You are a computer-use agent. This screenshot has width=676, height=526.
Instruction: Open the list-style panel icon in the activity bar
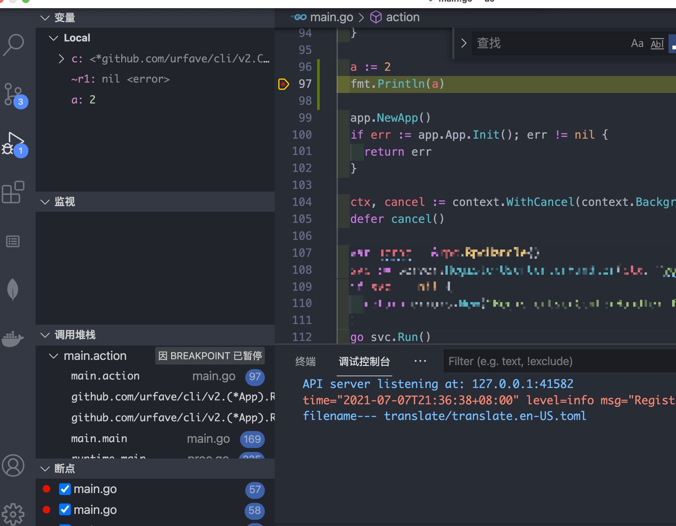13,241
